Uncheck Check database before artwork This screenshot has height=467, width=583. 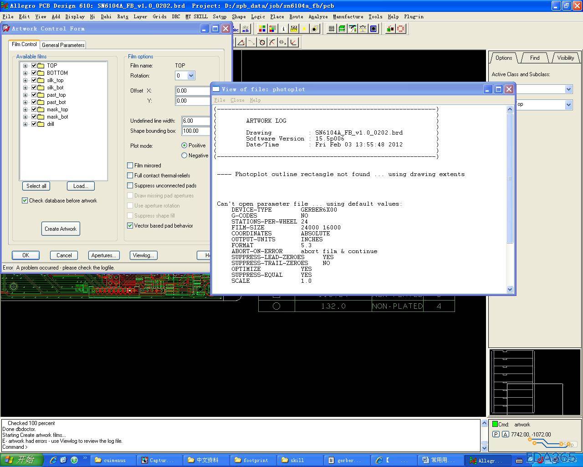tap(25, 201)
